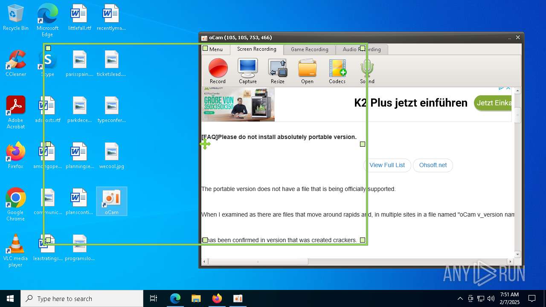546x307 pixels.
Task: Open the taskbar clock showing 7:51 AM
Action: 509,298
